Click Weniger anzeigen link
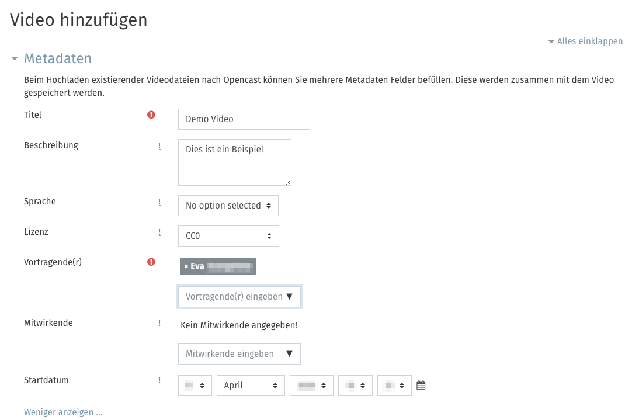 coord(63,412)
